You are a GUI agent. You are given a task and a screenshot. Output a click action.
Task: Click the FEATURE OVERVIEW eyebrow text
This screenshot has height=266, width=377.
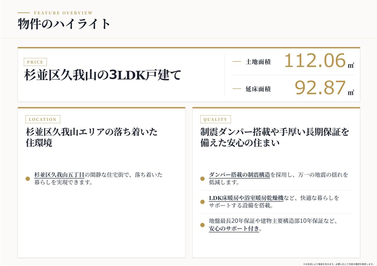(x=63, y=13)
